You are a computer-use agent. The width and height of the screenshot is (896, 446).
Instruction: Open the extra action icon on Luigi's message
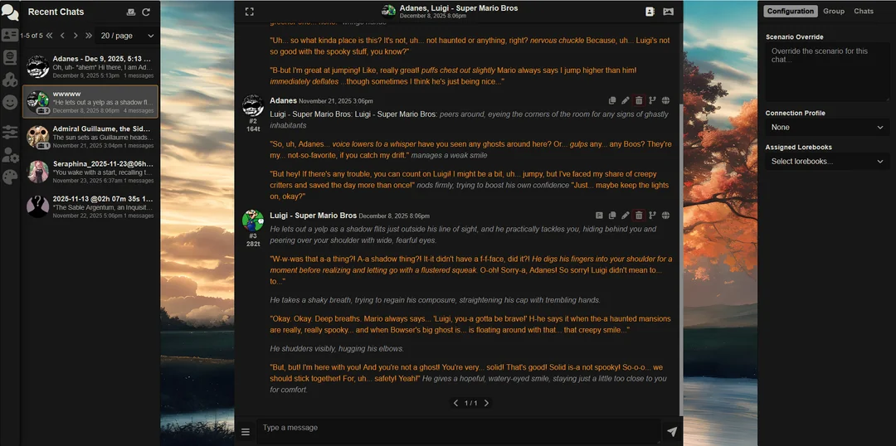point(599,216)
